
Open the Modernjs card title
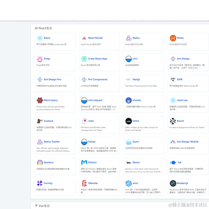tap(183, 183)
